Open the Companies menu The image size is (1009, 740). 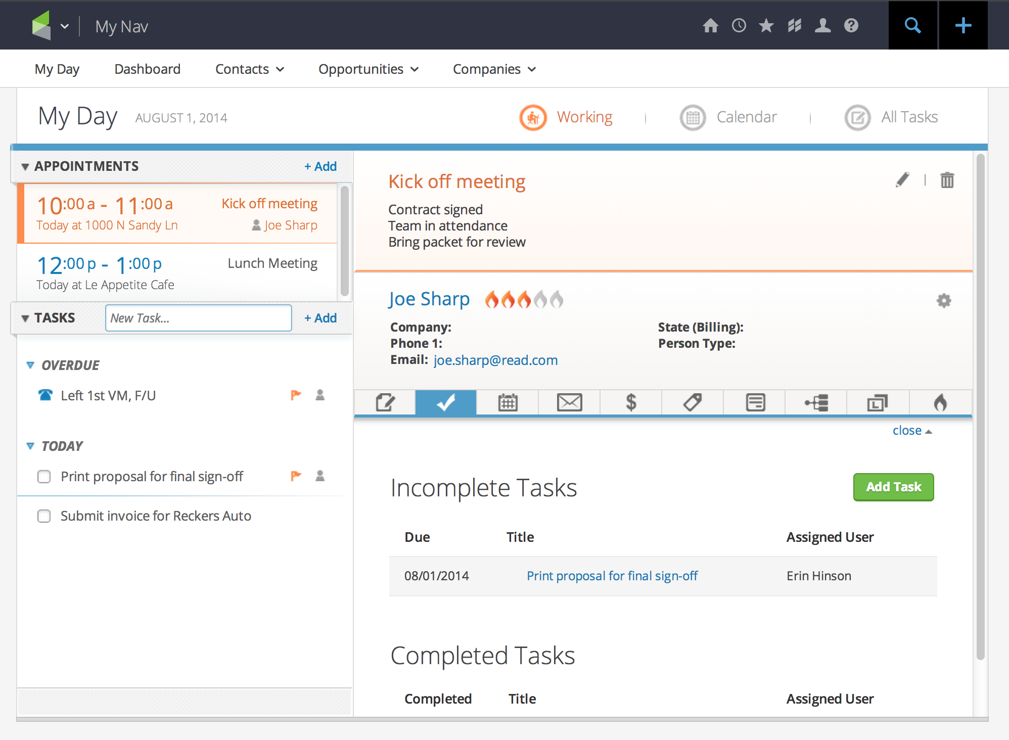point(493,69)
